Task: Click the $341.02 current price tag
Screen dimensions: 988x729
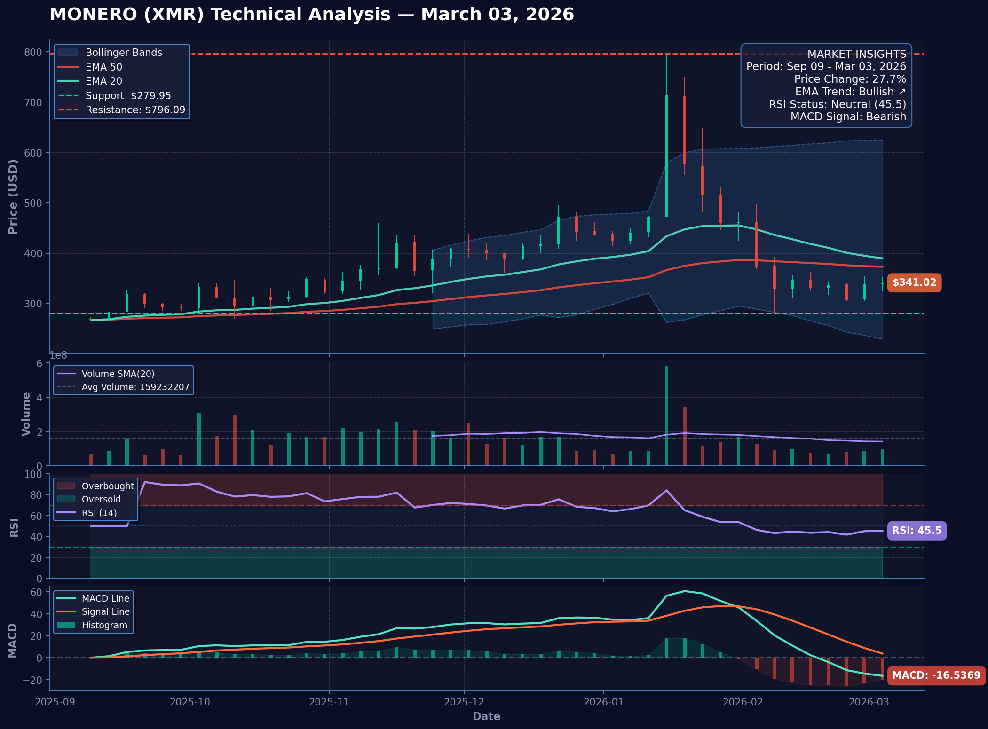Action: pos(914,283)
